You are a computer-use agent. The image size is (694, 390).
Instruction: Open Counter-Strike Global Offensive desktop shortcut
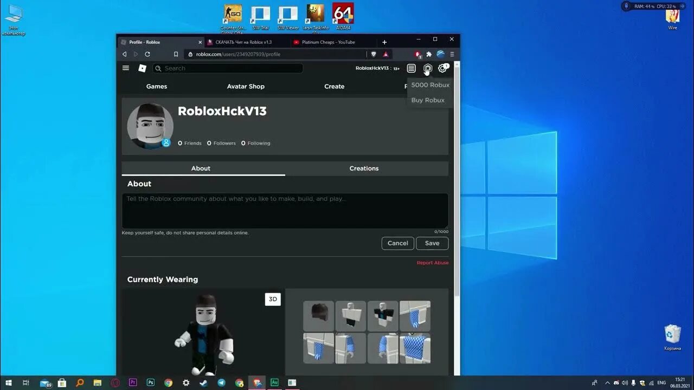coord(233,18)
